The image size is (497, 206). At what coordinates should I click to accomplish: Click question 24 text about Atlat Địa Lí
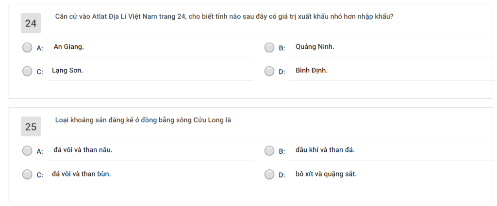224,16
